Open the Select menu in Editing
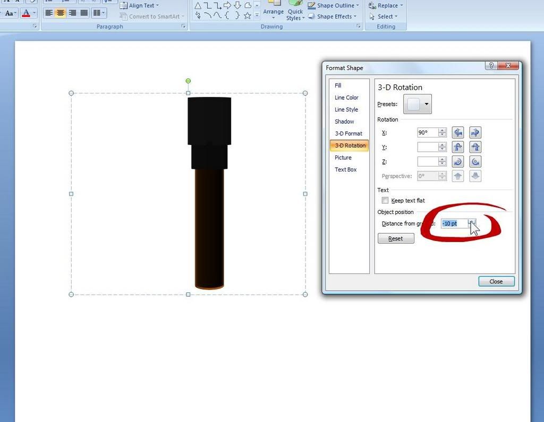This screenshot has height=422, width=544. (x=384, y=16)
